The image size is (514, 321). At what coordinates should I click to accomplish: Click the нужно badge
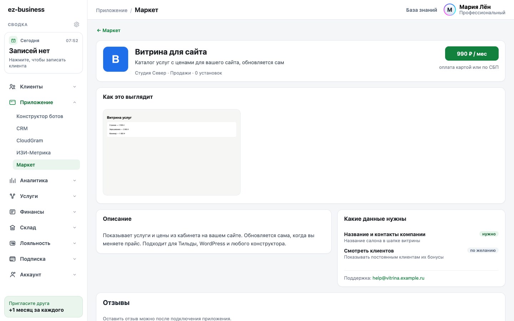tap(489, 234)
